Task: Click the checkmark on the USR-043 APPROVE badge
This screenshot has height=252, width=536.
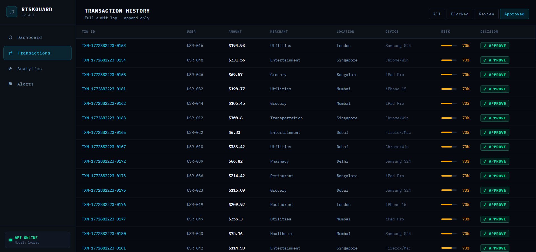Action: (x=485, y=234)
